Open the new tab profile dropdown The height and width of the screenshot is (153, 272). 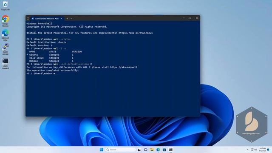point(71,18)
